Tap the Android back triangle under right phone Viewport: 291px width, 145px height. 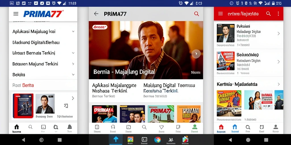pyautogui.click(x=230, y=140)
